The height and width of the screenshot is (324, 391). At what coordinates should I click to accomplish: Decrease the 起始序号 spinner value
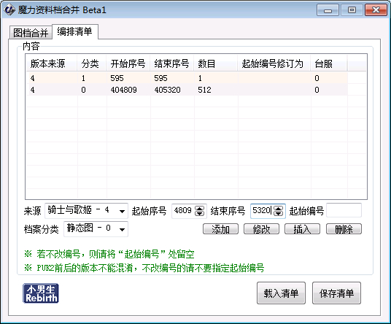pyautogui.click(x=199, y=214)
